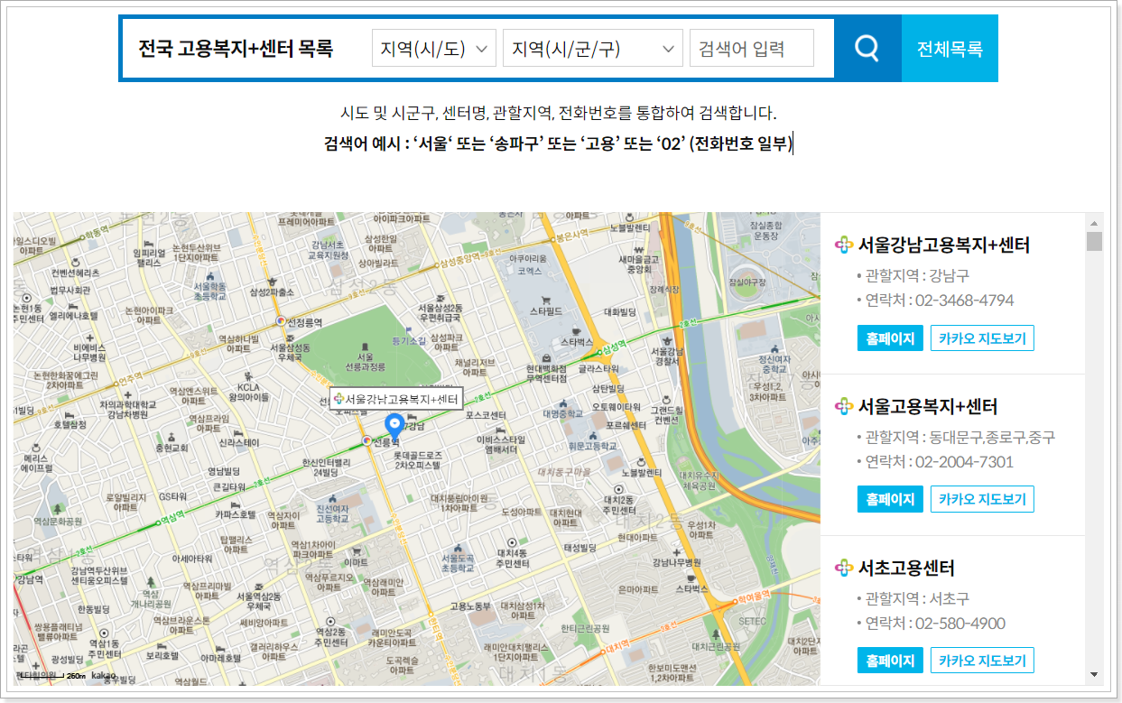Open 홈페이지 for 서초고용센터
The width and height of the screenshot is (1122, 703).
[889, 660]
